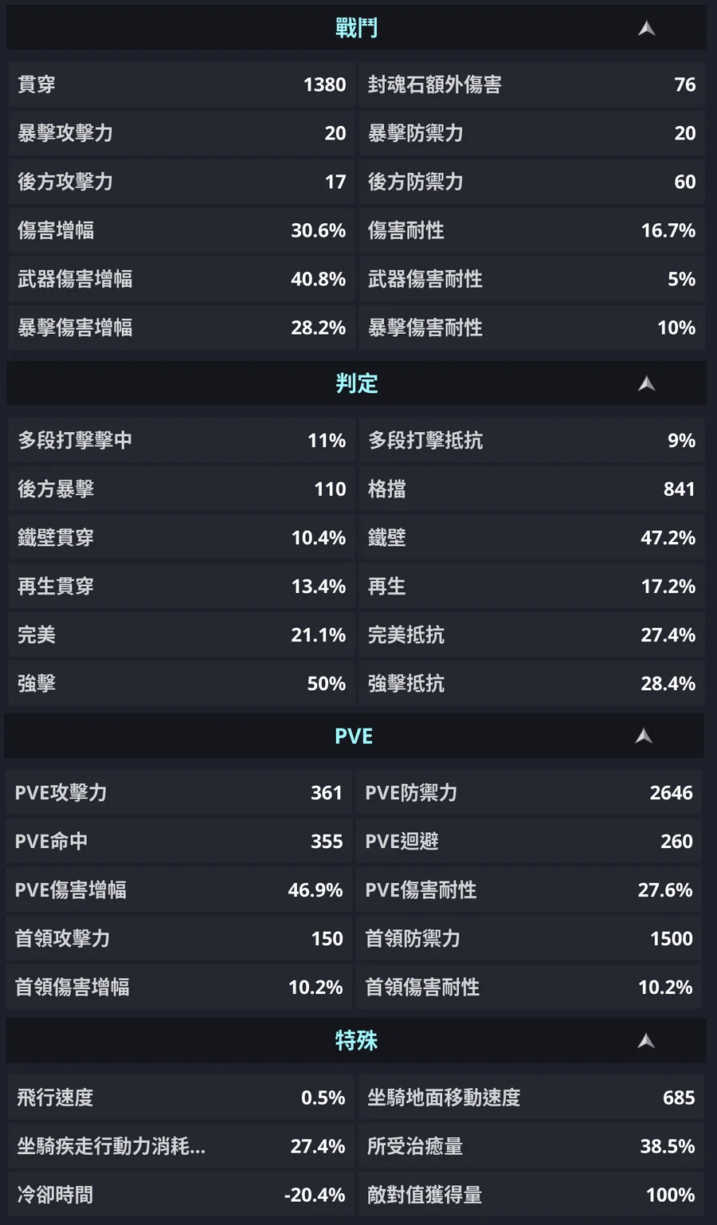Click the 戰鬥 header title
The image size is (717, 1225).
click(356, 29)
